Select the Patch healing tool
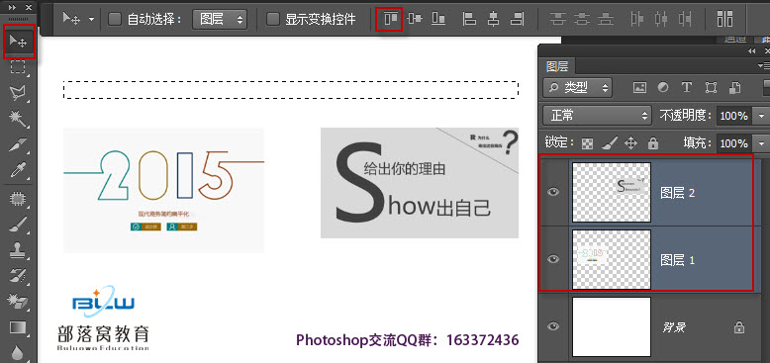The image size is (770, 363). 18,199
